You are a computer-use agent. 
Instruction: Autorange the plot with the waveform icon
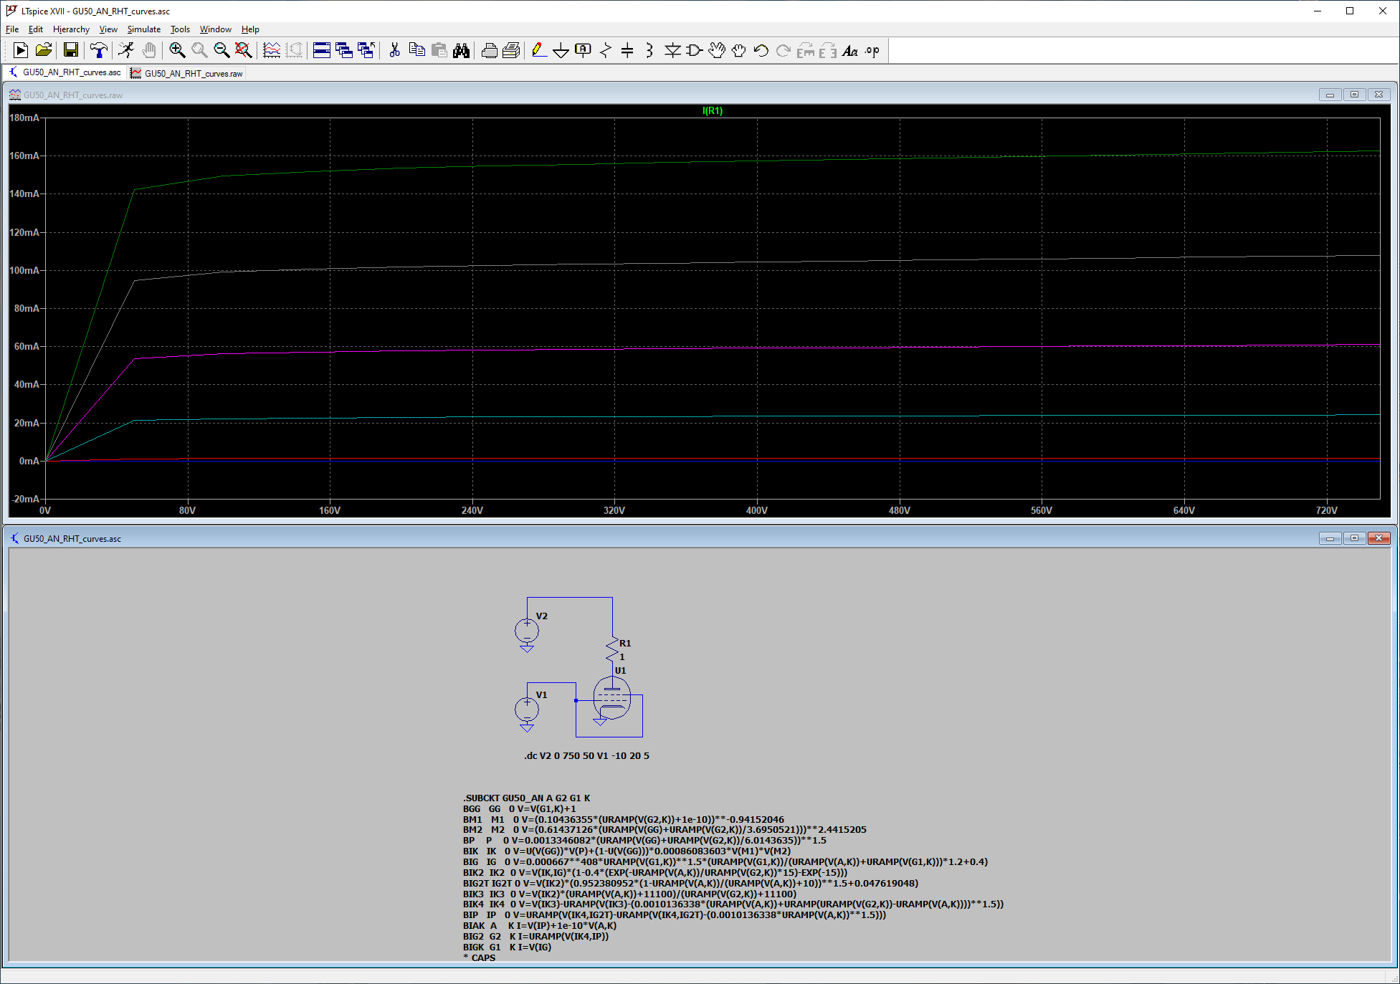click(272, 50)
